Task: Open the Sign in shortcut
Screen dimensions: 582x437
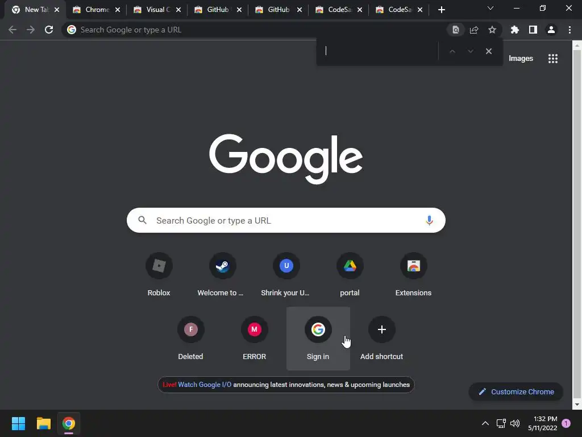Action: [318, 339]
